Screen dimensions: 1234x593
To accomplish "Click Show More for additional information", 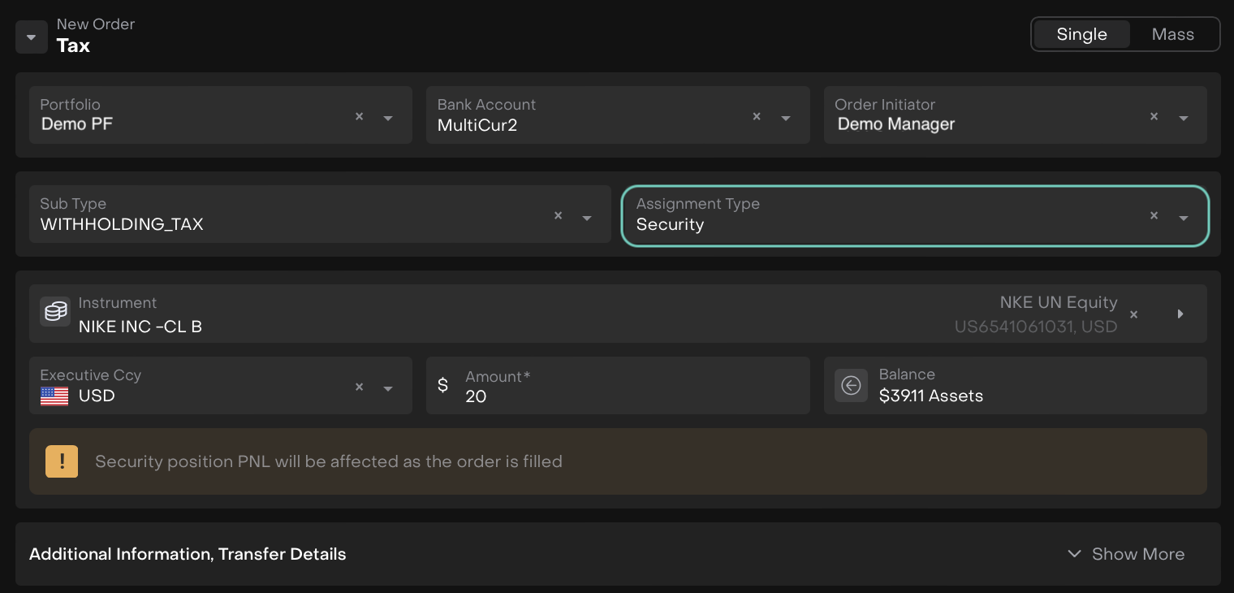I will coord(1126,554).
